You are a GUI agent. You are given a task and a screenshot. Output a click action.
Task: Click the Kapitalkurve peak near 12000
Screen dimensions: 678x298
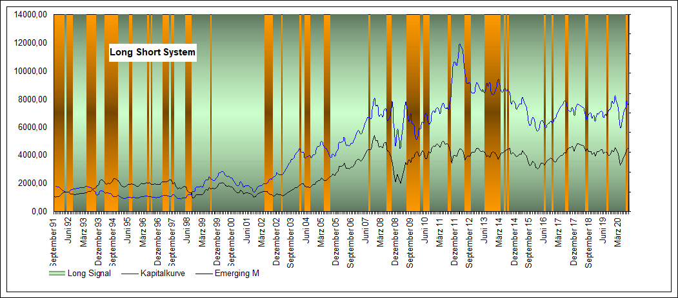click(460, 44)
